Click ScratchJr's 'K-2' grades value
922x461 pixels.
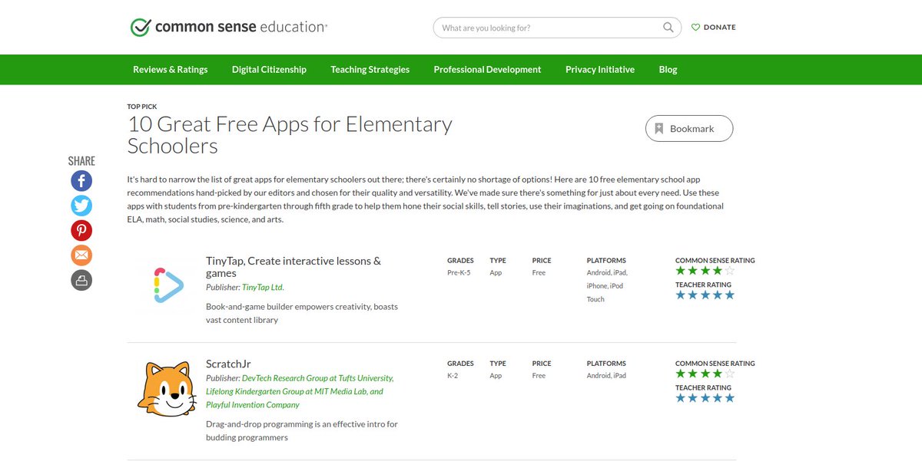[453, 376]
